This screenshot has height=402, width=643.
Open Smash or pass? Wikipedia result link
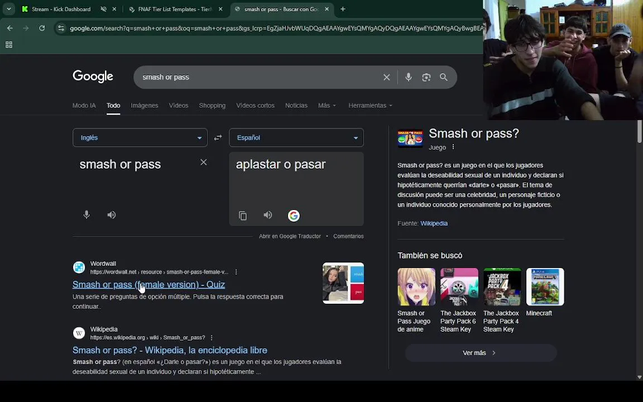pos(170,350)
